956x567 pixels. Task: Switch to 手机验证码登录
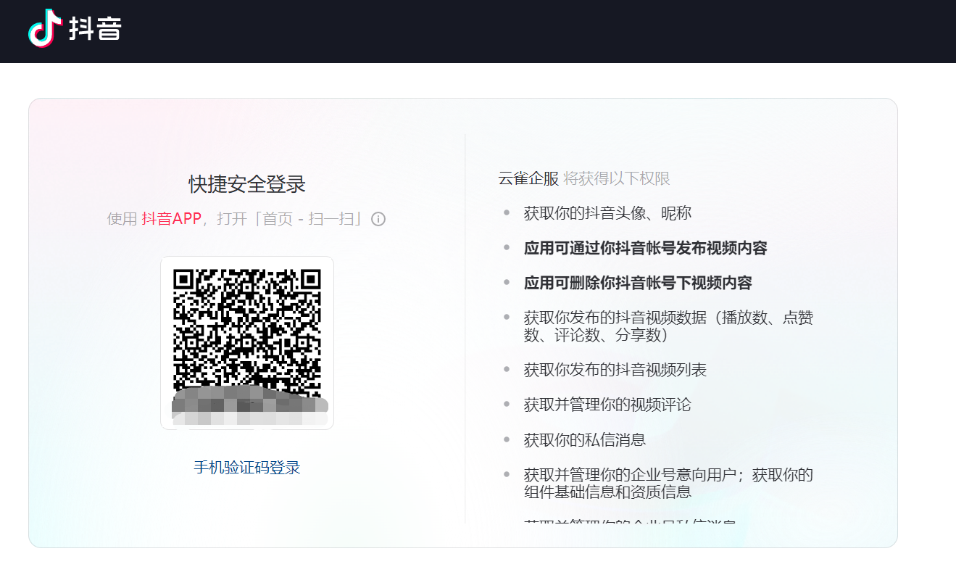click(x=247, y=468)
